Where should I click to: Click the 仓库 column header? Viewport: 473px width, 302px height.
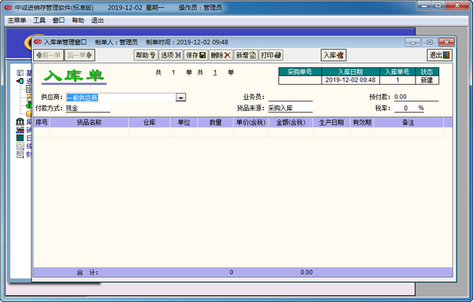149,123
